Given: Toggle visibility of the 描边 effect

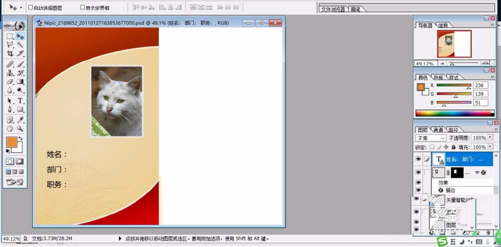Looking at the screenshot, I should 418,190.
